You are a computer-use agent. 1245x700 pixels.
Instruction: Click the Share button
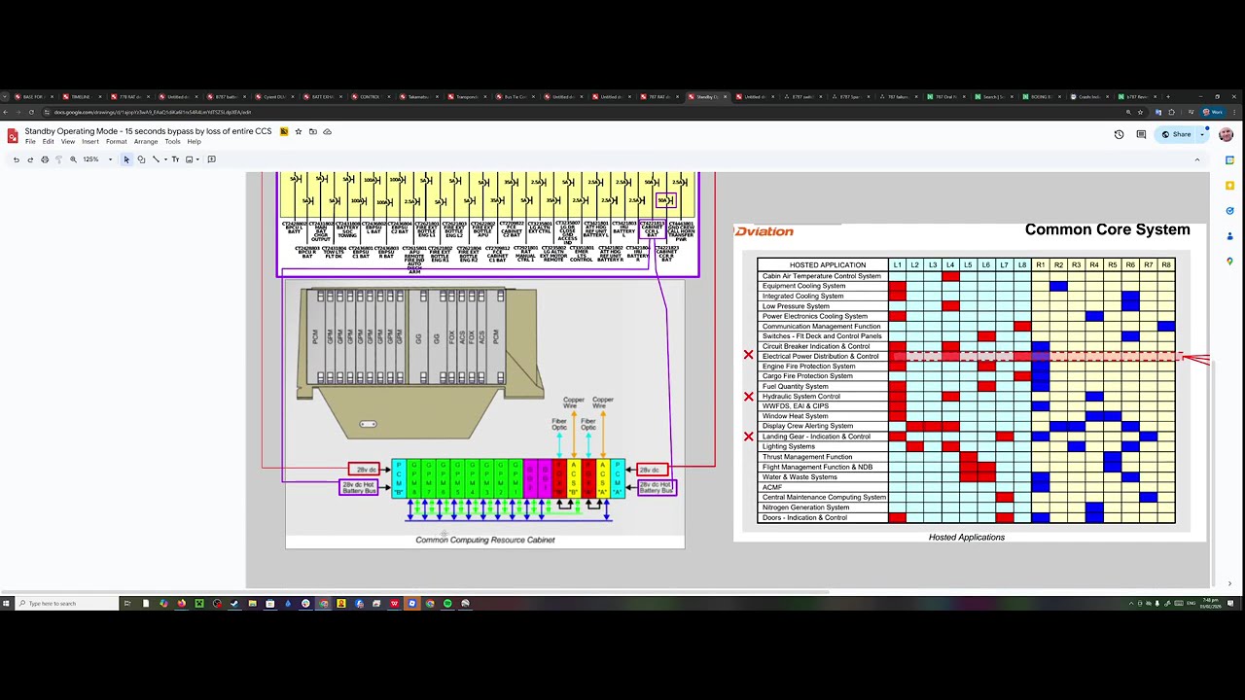[x=1177, y=134]
